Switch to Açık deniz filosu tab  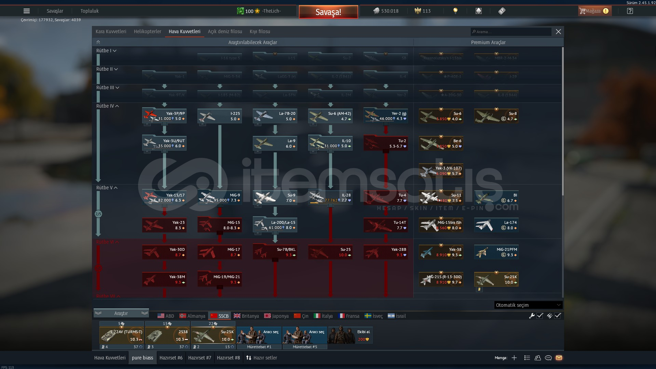[x=225, y=31]
